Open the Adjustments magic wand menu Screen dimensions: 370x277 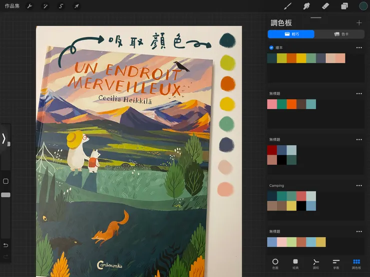point(45,6)
